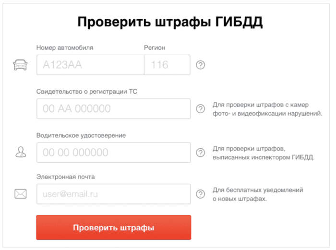336x250 pixels.
Task: Focus the region field showing 116
Action: click(x=167, y=65)
